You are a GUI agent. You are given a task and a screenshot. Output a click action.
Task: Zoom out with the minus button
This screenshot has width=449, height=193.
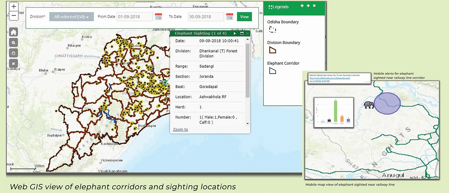coord(14,16)
